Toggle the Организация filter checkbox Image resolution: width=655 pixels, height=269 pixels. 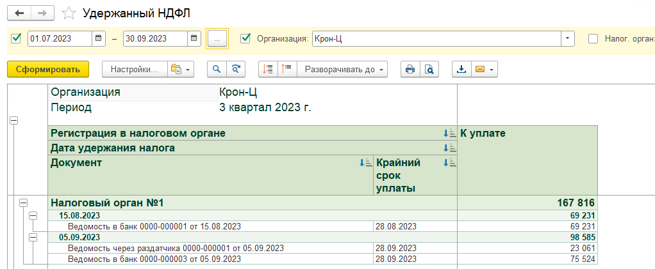(246, 38)
